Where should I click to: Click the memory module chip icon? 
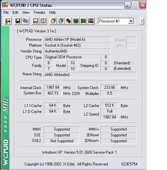[x=68, y=21]
